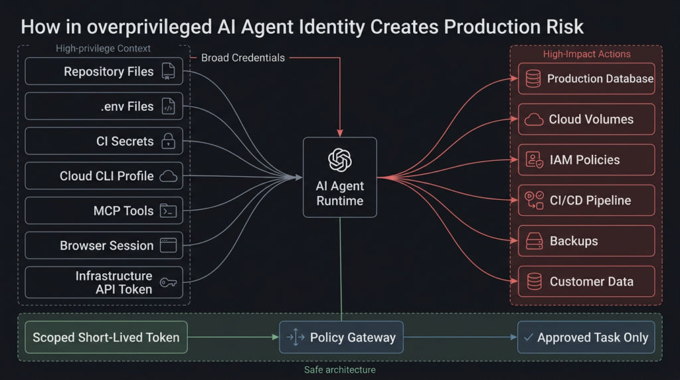Click the checkmark in Approved Task Only
Image resolution: width=680 pixels, height=380 pixels.
[x=529, y=337]
